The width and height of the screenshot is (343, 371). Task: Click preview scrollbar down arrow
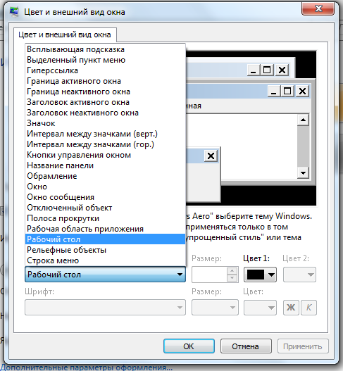point(303,172)
